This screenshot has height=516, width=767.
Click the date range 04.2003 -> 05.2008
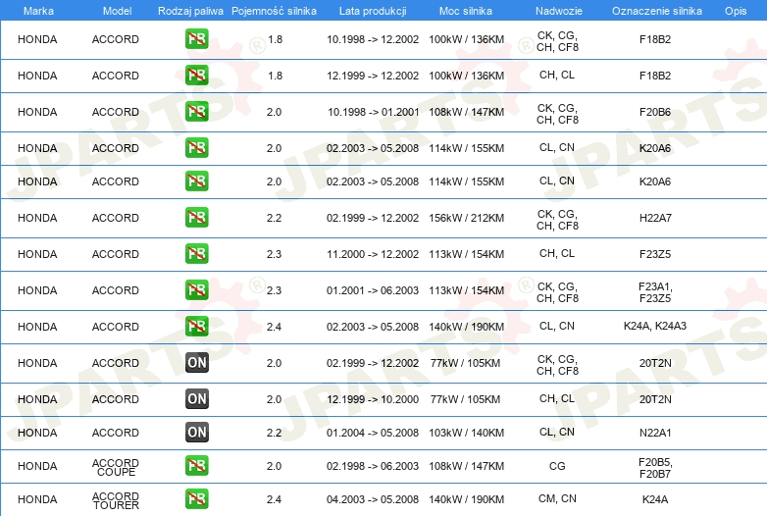point(373,499)
